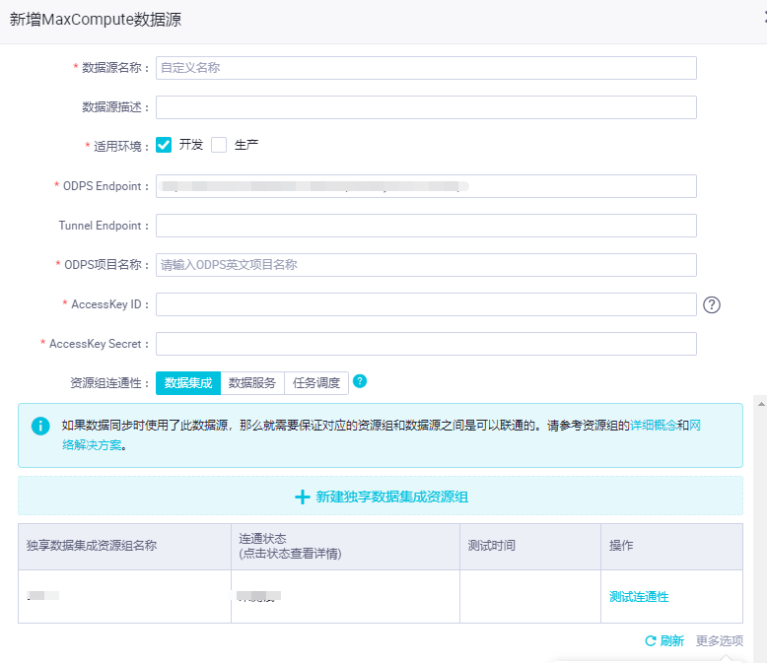This screenshot has height=663, width=767.
Task: Select the 数据集成 tab
Action: point(188,383)
